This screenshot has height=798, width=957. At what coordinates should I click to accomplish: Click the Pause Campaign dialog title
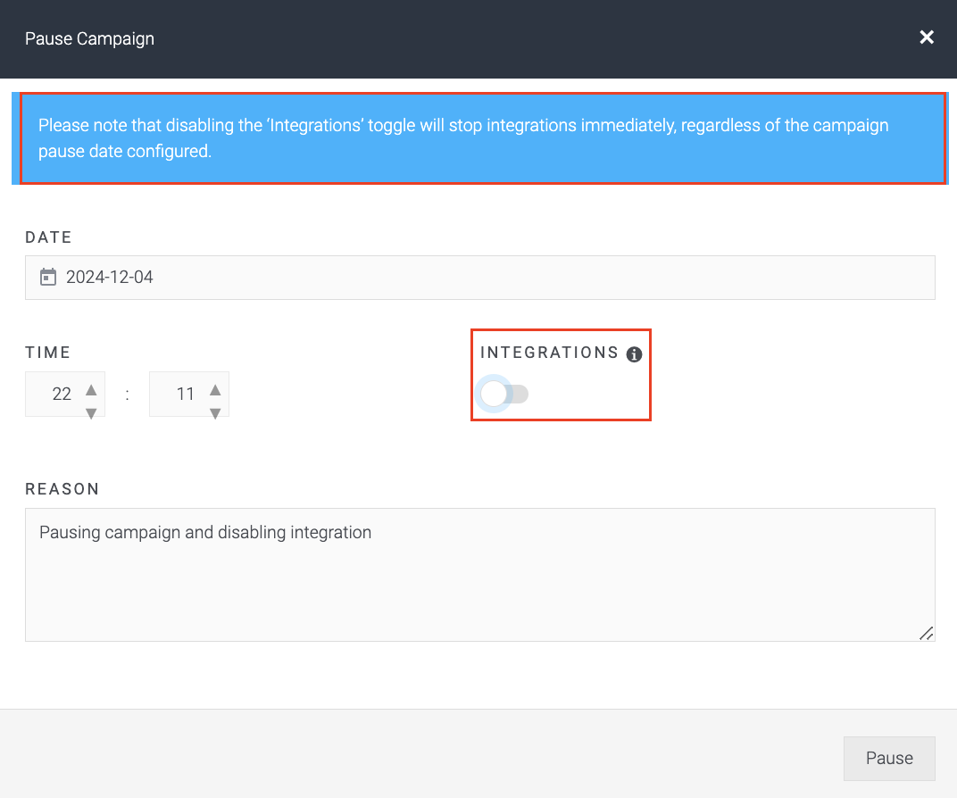click(x=89, y=38)
